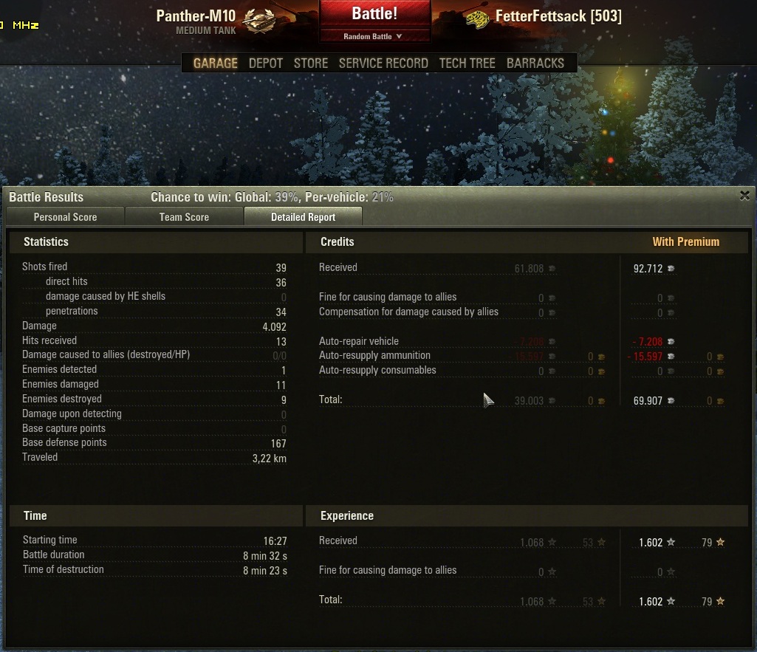Click the credits icon beside 69.907 total
The height and width of the screenshot is (652, 757).
coord(671,400)
